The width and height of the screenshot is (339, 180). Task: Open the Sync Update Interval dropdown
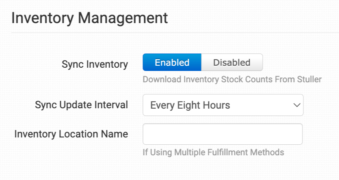[x=222, y=105]
